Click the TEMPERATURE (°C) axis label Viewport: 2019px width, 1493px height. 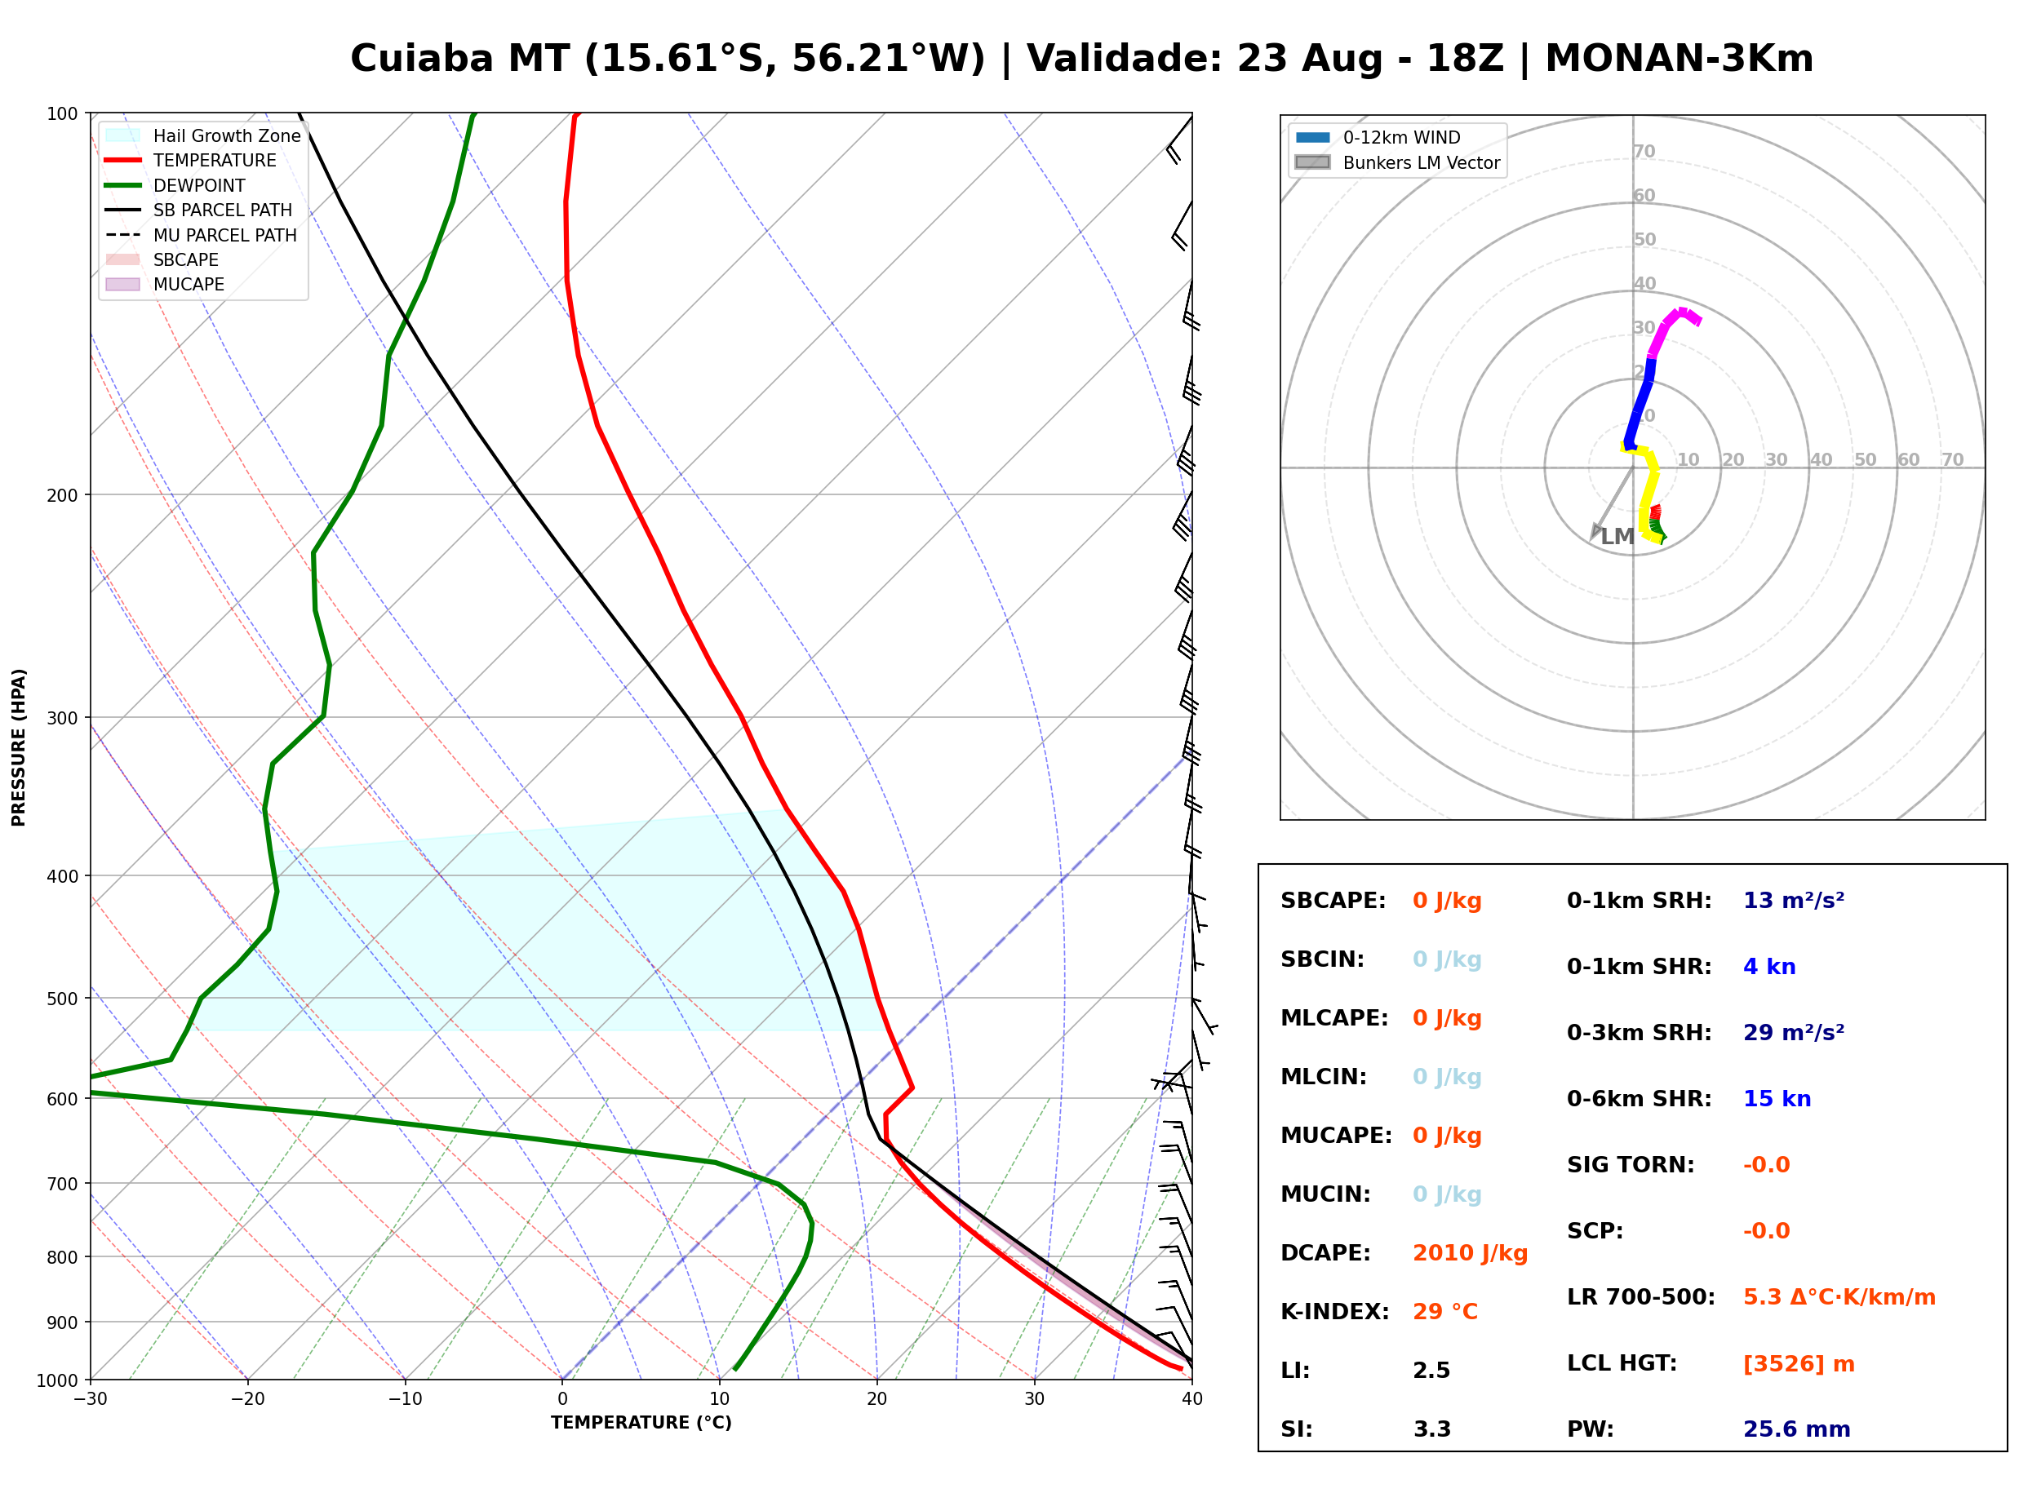641,1423
